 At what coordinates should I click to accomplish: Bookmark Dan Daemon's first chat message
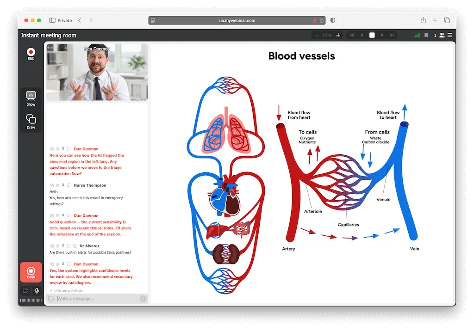(x=69, y=149)
